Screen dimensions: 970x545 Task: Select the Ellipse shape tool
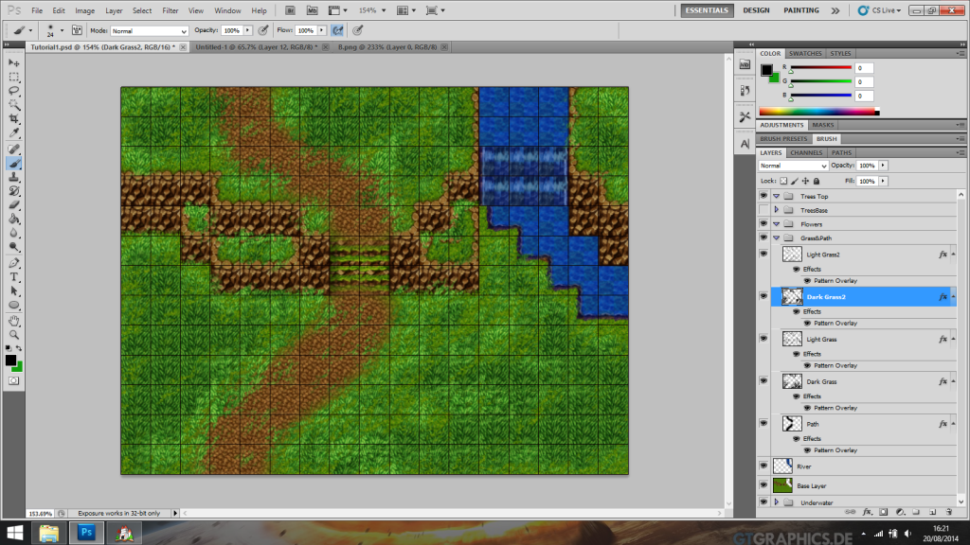click(13, 306)
